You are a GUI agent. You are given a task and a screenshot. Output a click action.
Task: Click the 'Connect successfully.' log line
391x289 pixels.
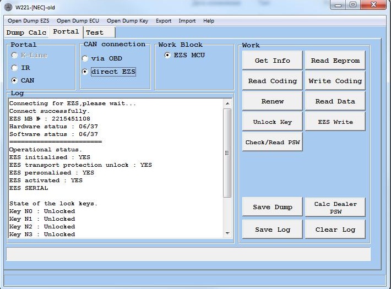50,111
